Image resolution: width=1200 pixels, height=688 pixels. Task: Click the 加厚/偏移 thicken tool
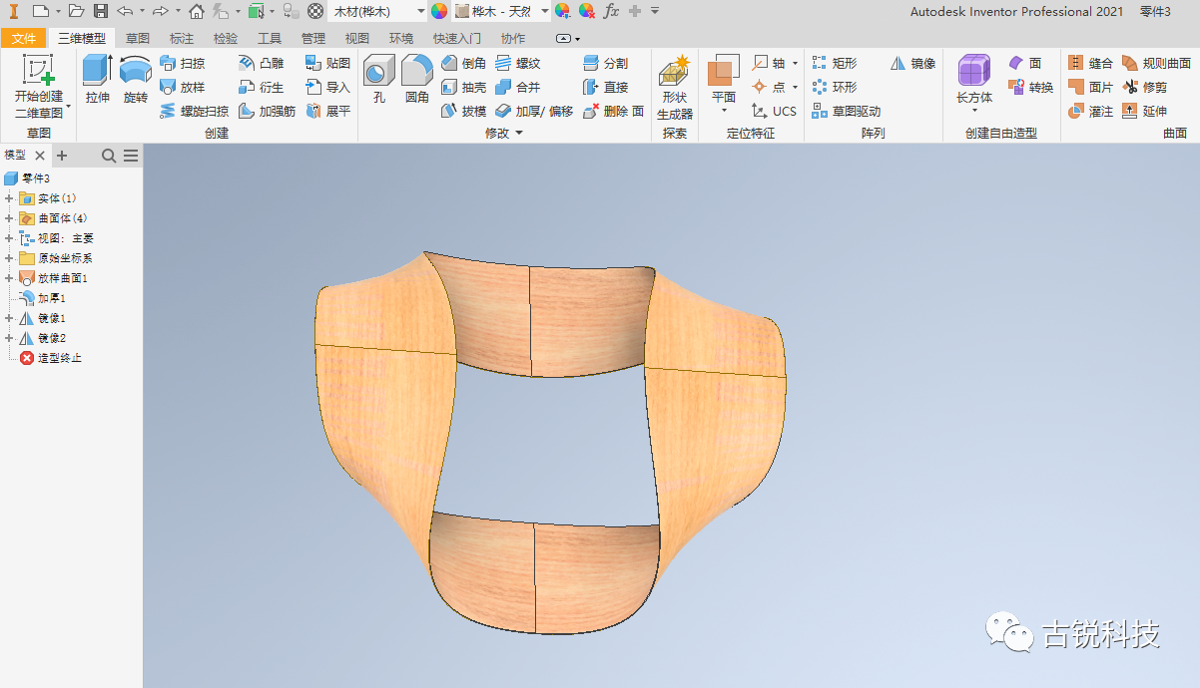[x=534, y=111]
